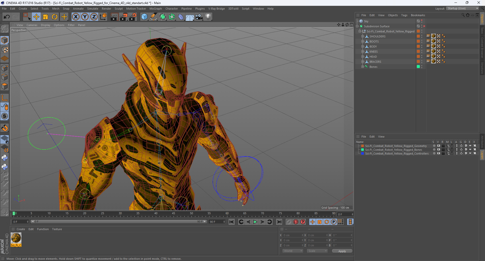
Task: Toggle solo for Bones layer
Action: click(434, 150)
